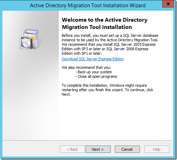Viewport: 177px width, 160px height.
Task: Click the Next > button
Action: (x=98, y=149)
